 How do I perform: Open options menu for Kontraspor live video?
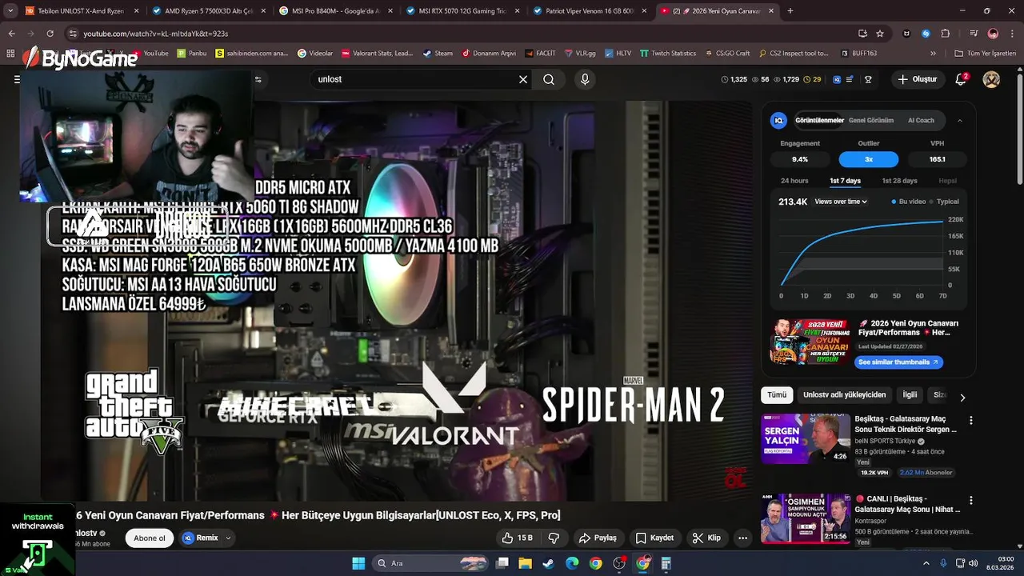(971, 501)
